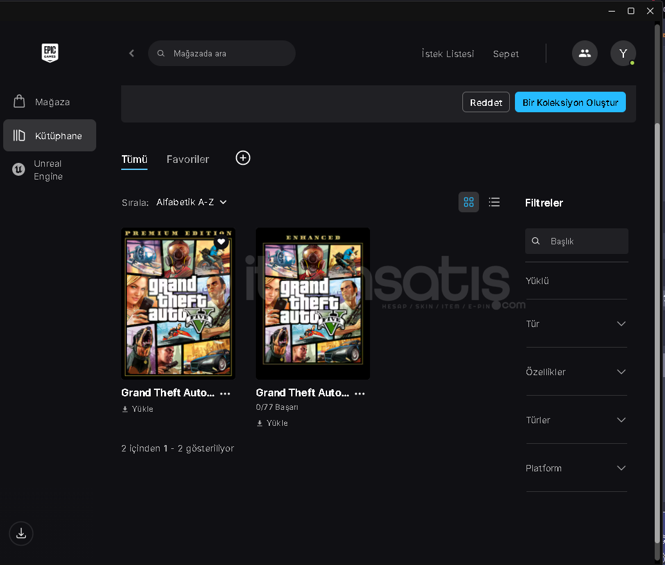Open GTA V Enhanced cover thumbnail
The image size is (665, 565).
point(313,304)
